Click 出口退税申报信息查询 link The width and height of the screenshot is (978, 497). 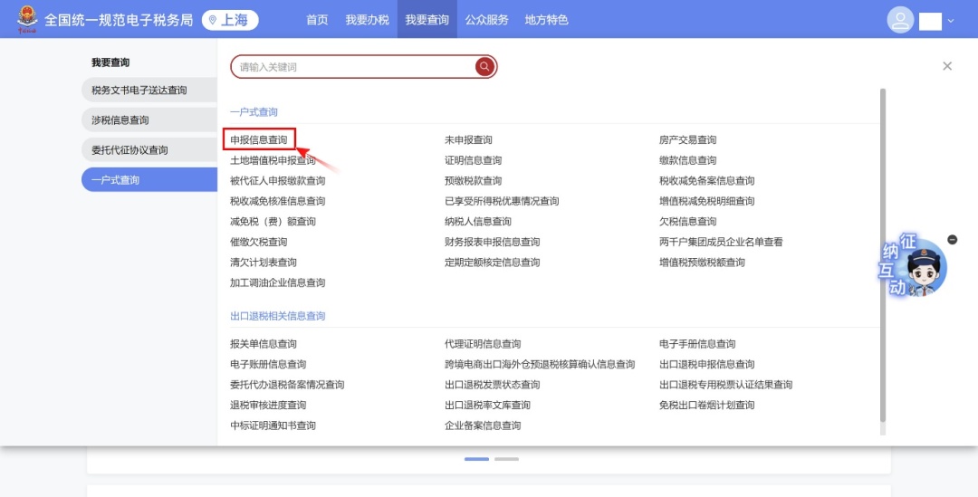(x=706, y=364)
